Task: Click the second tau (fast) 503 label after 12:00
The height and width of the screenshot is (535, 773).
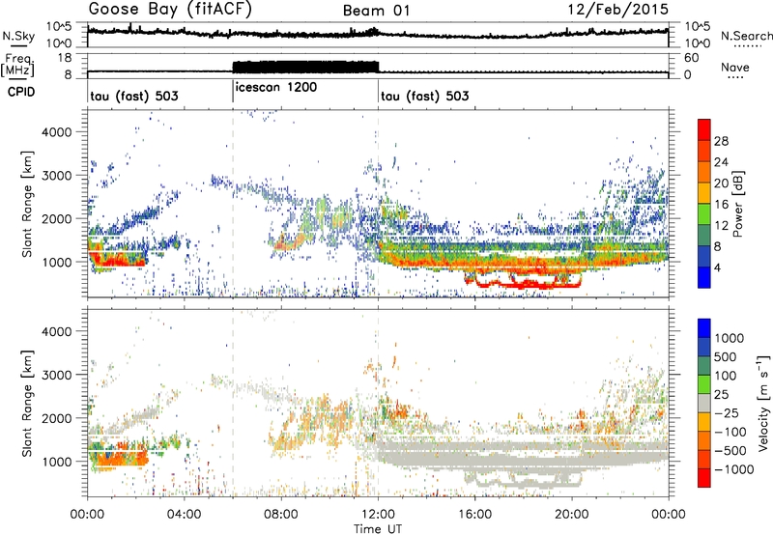Action: (x=425, y=96)
